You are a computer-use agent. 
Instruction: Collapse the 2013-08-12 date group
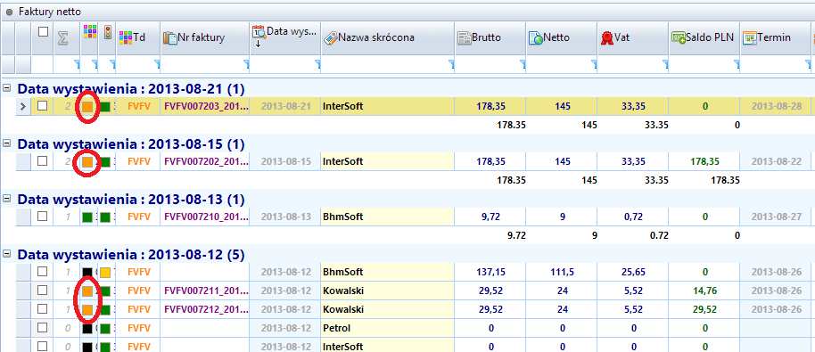point(7,254)
